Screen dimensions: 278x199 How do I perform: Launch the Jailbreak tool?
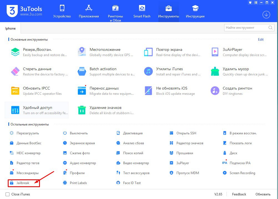point(23,183)
